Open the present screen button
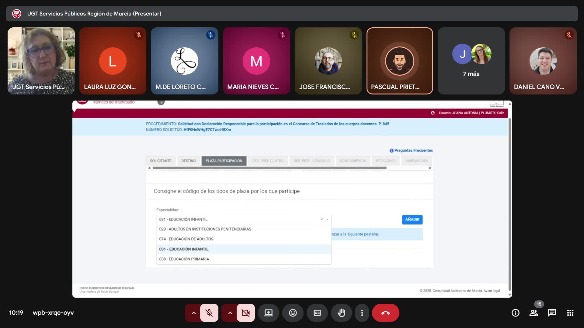The height and width of the screenshot is (328, 584). coord(268,313)
